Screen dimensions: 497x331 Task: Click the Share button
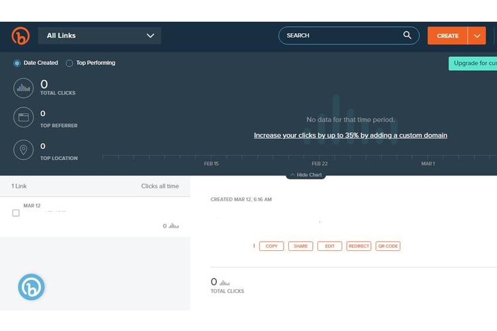(x=300, y=246)
